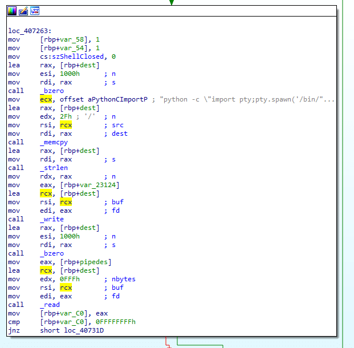The image size is (354, 348).
Task: Click the first _bzero function call
Action: 52,91
